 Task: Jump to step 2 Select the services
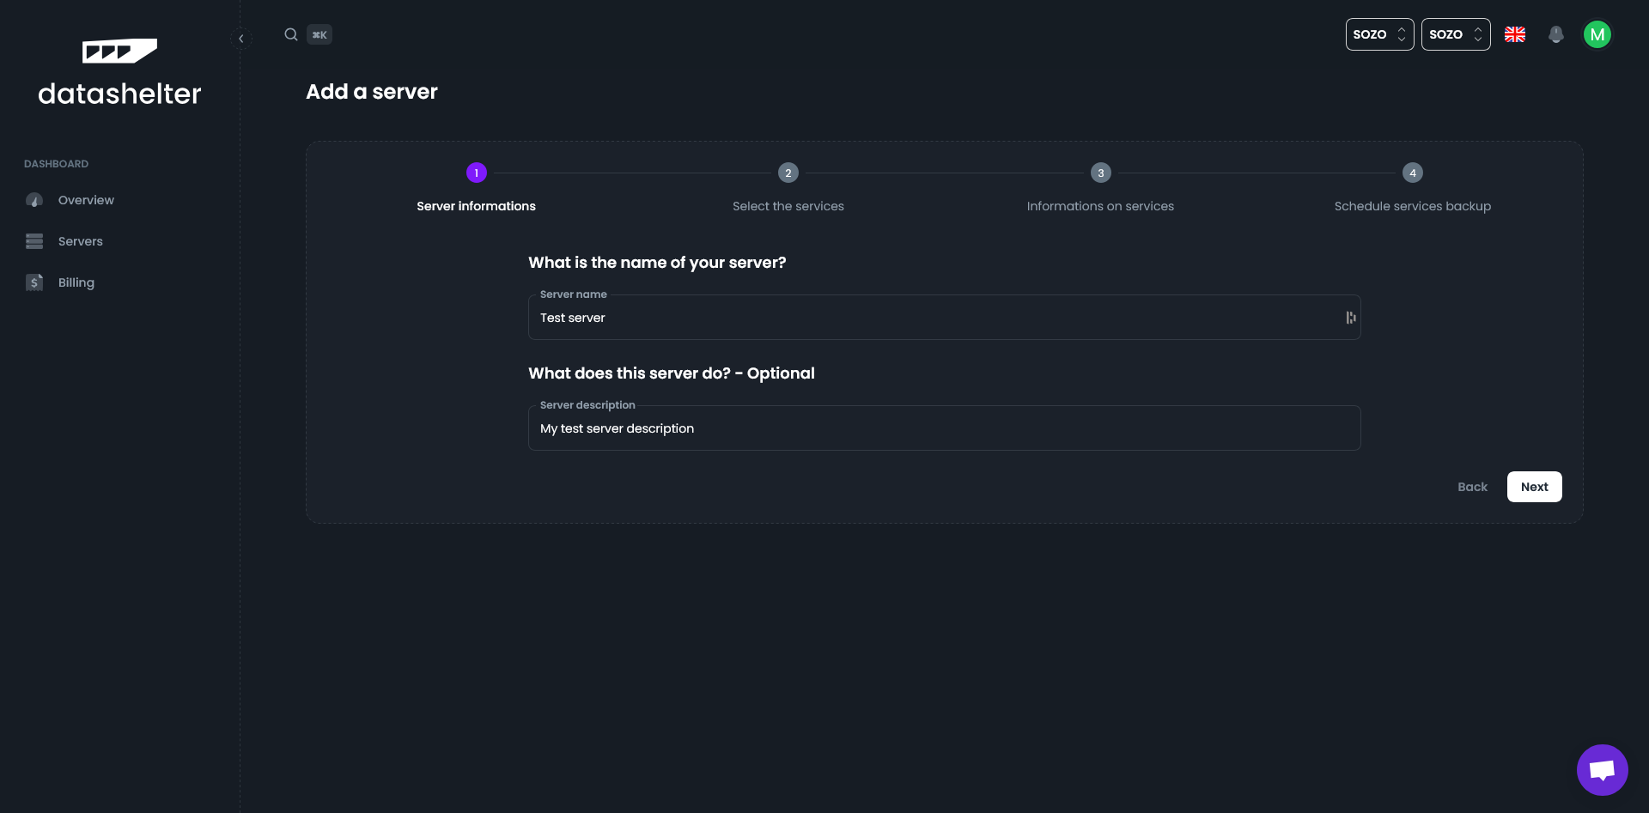click(x=788, y=173)
